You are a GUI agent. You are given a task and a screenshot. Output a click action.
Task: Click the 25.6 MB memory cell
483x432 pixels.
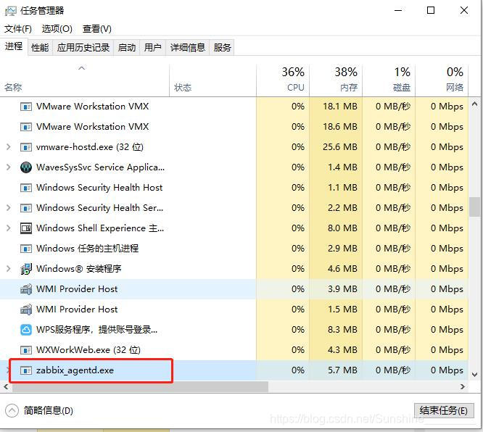tap(336, 147)
